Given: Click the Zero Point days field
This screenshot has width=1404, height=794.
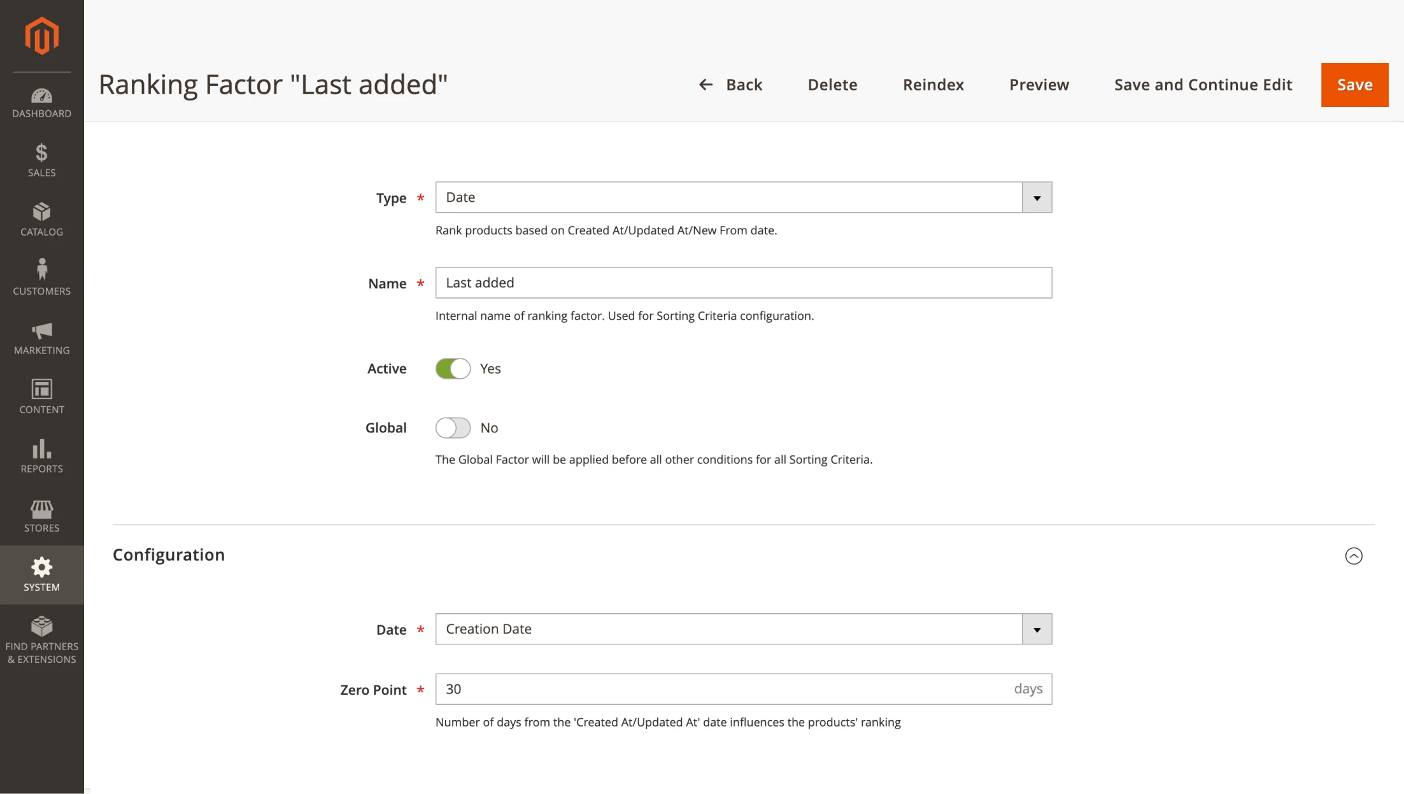Looking at the screenshot, I should click(726, 689).
